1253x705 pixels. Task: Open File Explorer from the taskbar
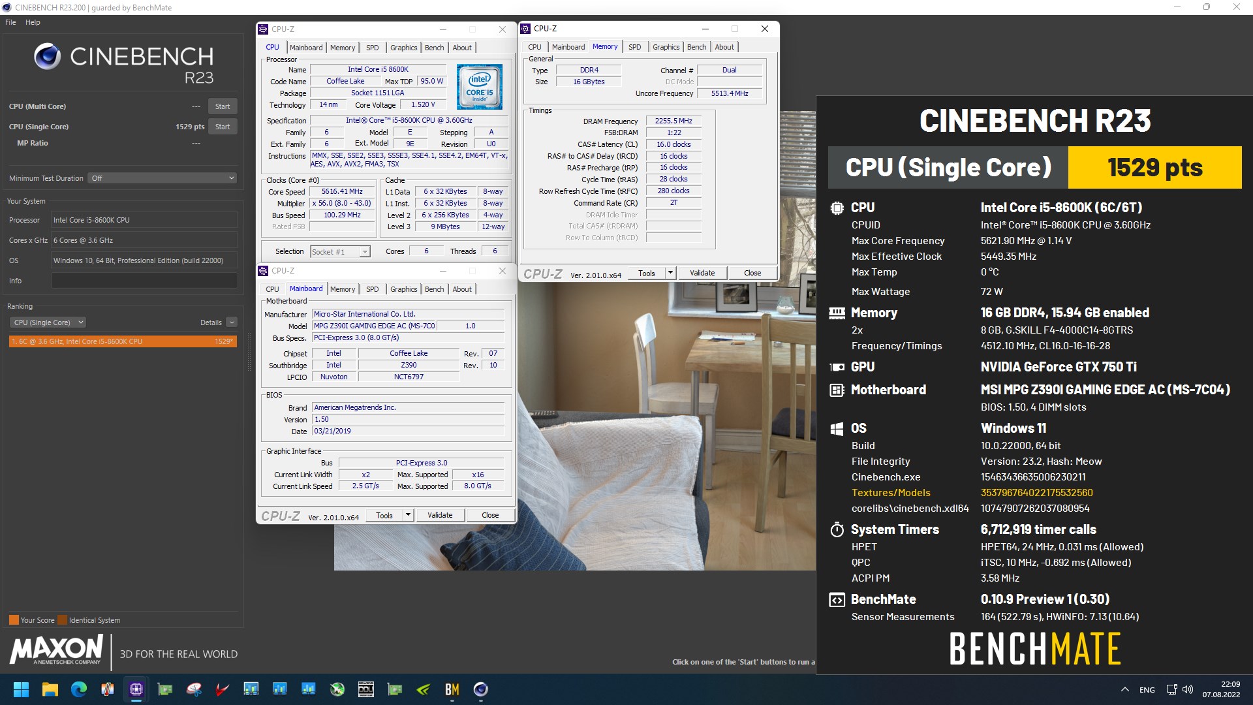(50, 689)
